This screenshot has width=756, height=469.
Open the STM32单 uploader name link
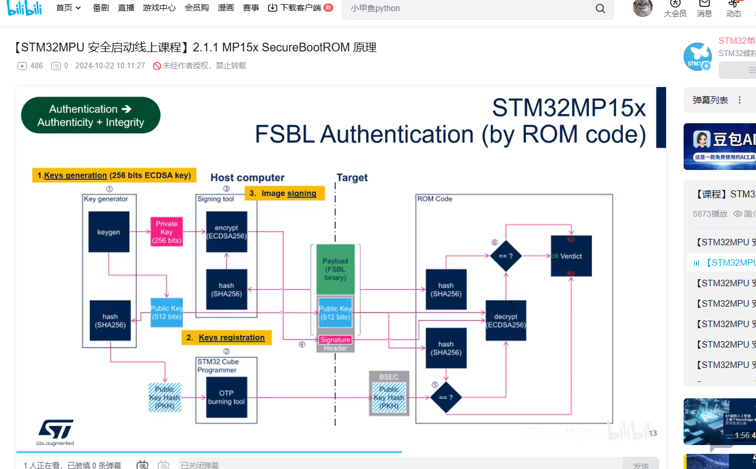click(x=737, y=41)
